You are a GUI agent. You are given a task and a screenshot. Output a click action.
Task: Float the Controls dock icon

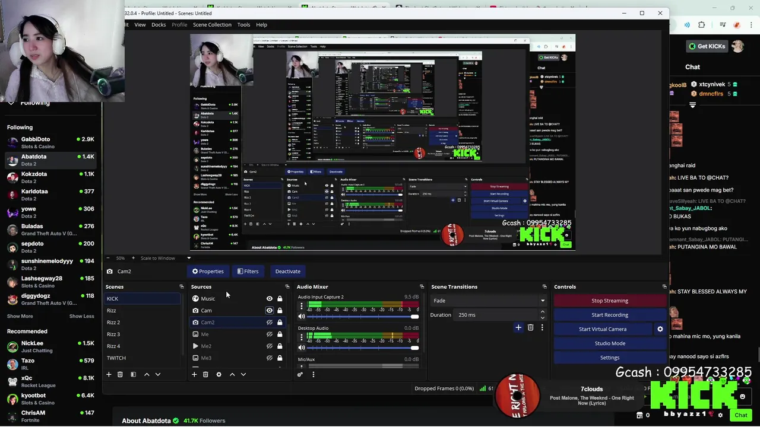pyautogui.click(x=664, y=286)
